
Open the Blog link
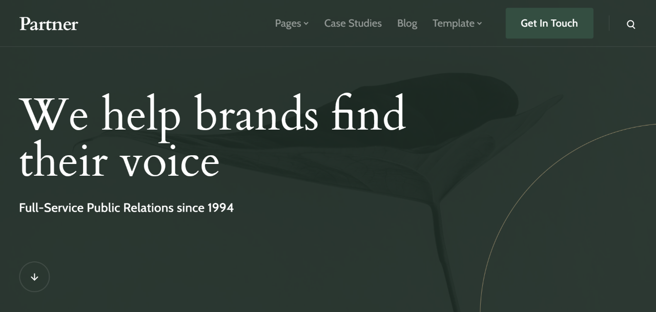(407, 24)
